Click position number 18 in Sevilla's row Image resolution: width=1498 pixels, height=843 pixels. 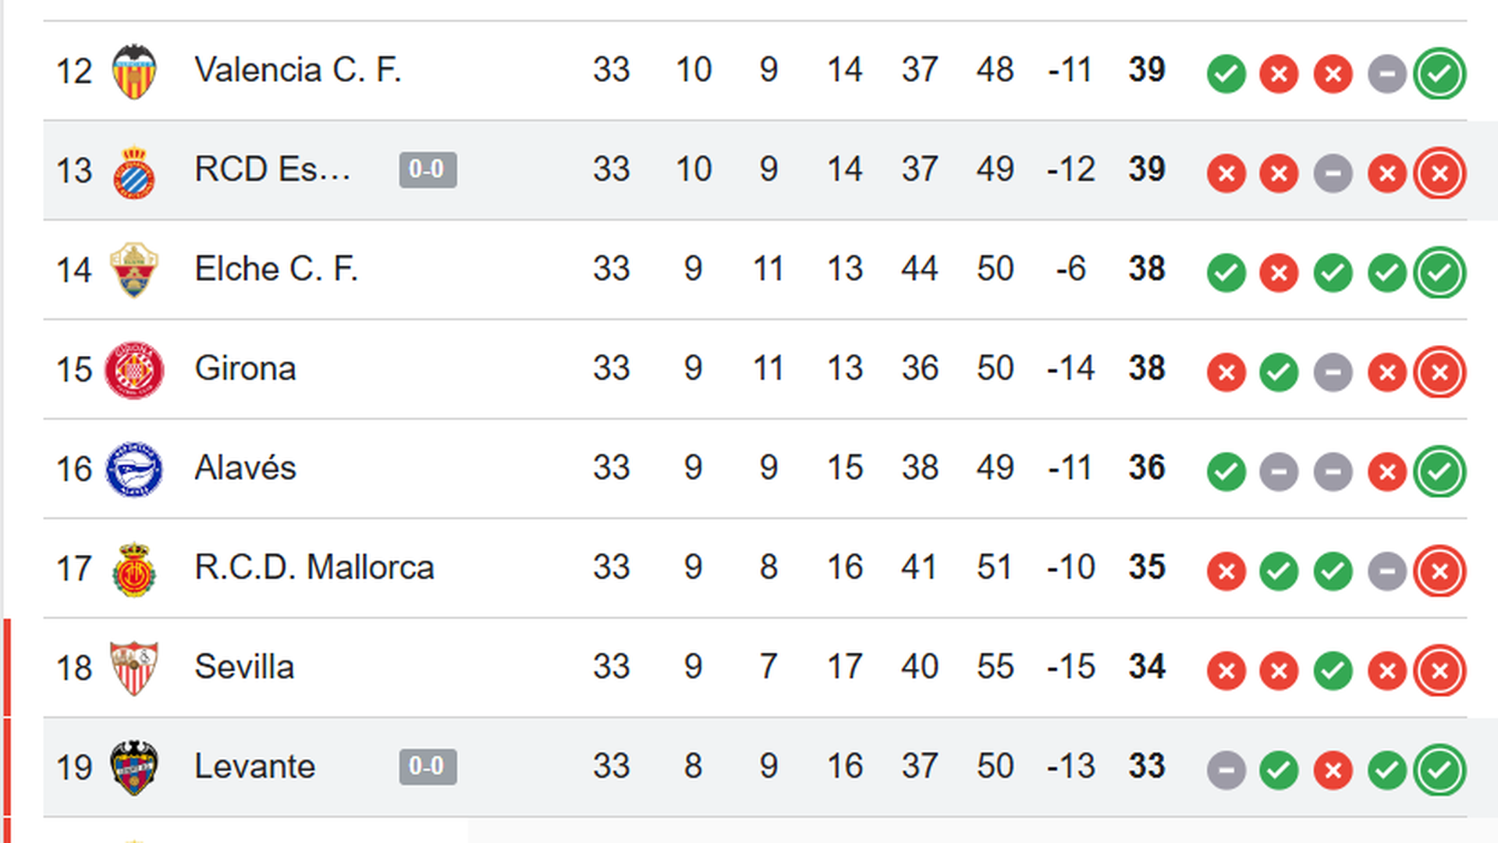click(74, 667)
